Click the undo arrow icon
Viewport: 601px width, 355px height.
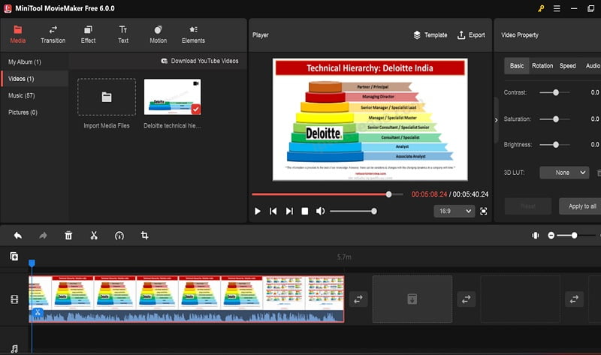[x=18, y=236]
